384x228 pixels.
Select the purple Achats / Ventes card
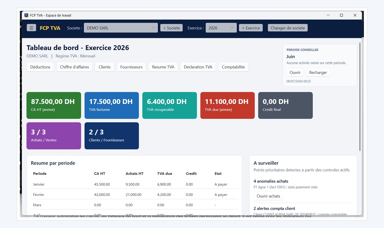tap(54, 136)
